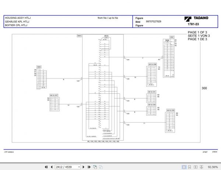This screenshot has width=221, height=170.
Task: Click the BOITIER CPL HTLJ title line
Action: pyautogui.click(x=16, y=25)
